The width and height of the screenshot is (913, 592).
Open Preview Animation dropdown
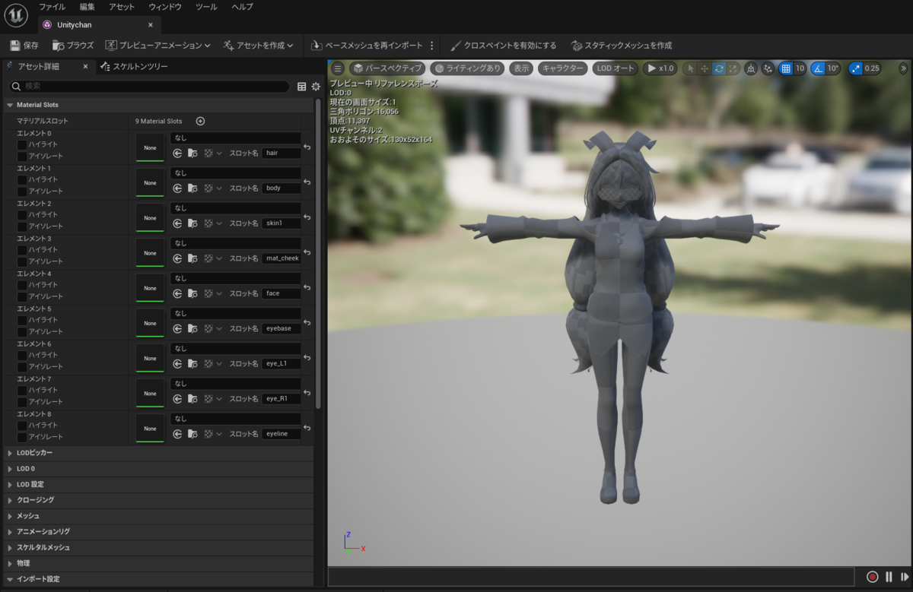point(158,46)
